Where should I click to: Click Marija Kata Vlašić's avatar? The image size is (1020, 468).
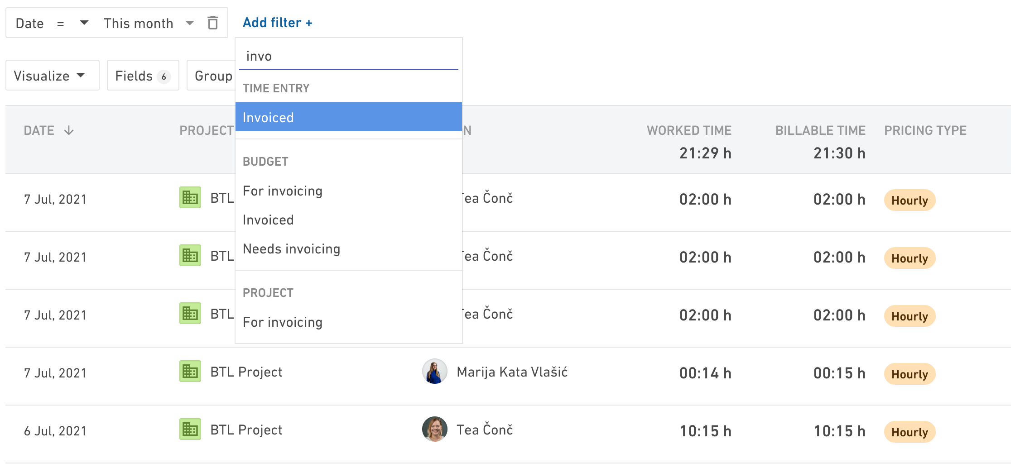[434, 372]
